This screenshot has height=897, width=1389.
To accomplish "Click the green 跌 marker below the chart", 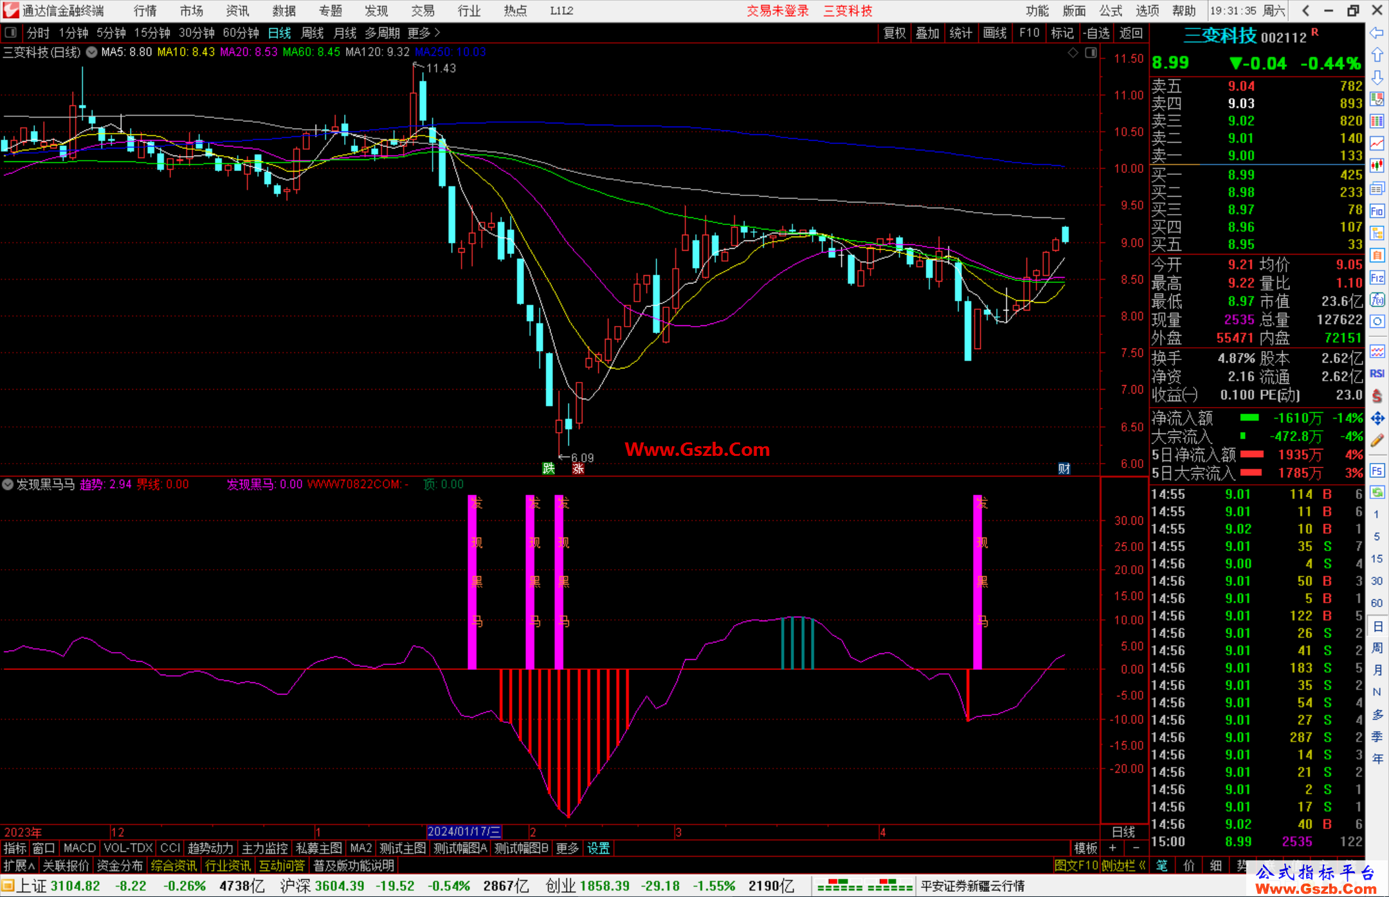I will (x=548, y=468).
